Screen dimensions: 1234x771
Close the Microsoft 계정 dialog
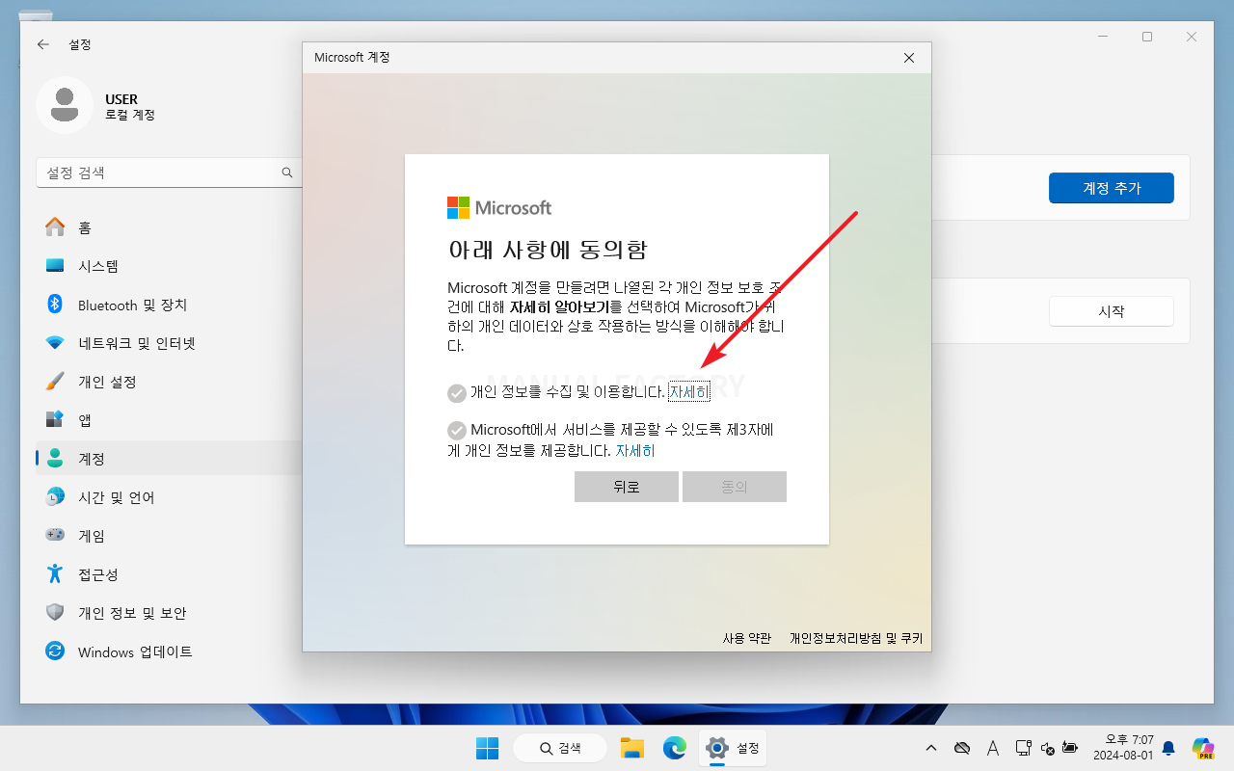[x=908, y=58]
